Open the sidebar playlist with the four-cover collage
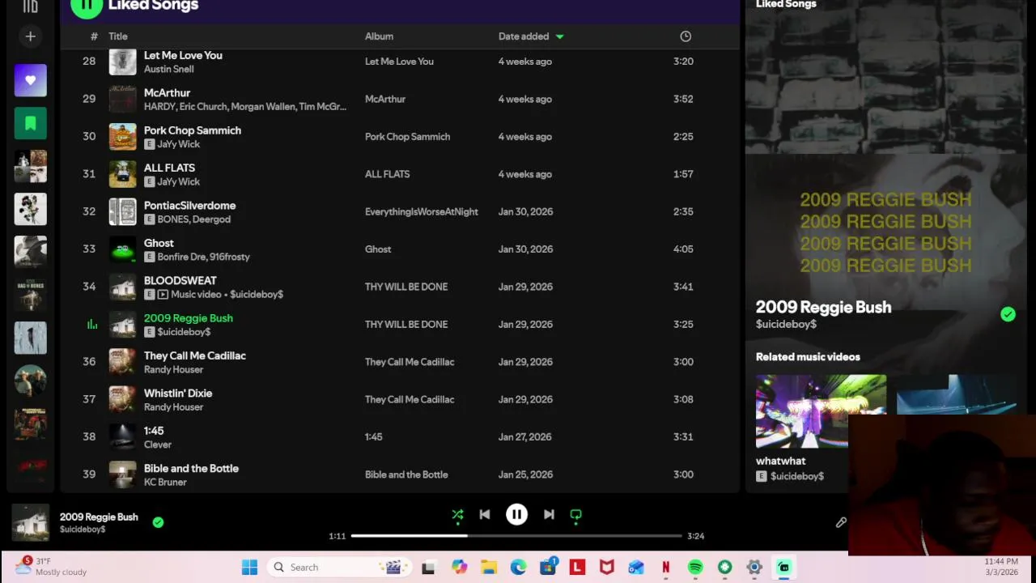This screenshot has height=583, width=1036. [31, 166]
